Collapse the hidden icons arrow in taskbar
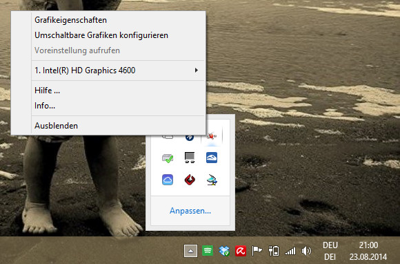Viewport: 400px width, 264px height. [190, 251]
